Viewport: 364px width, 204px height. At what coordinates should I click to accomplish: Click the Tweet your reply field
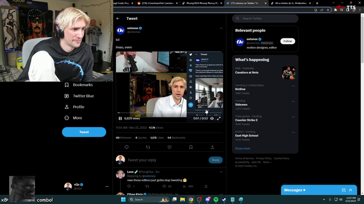tap(167, 160)
